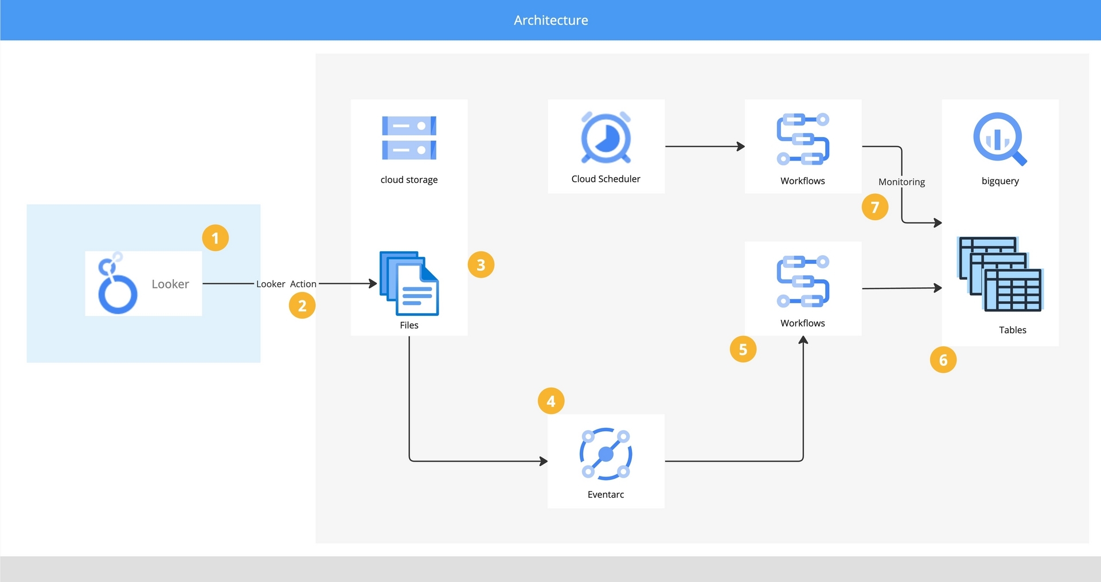The width and height of the screenshot is (1101, 582).
Task: Click the Workflows icon above Eventarc arrow
Action: (x=803, y=282)
